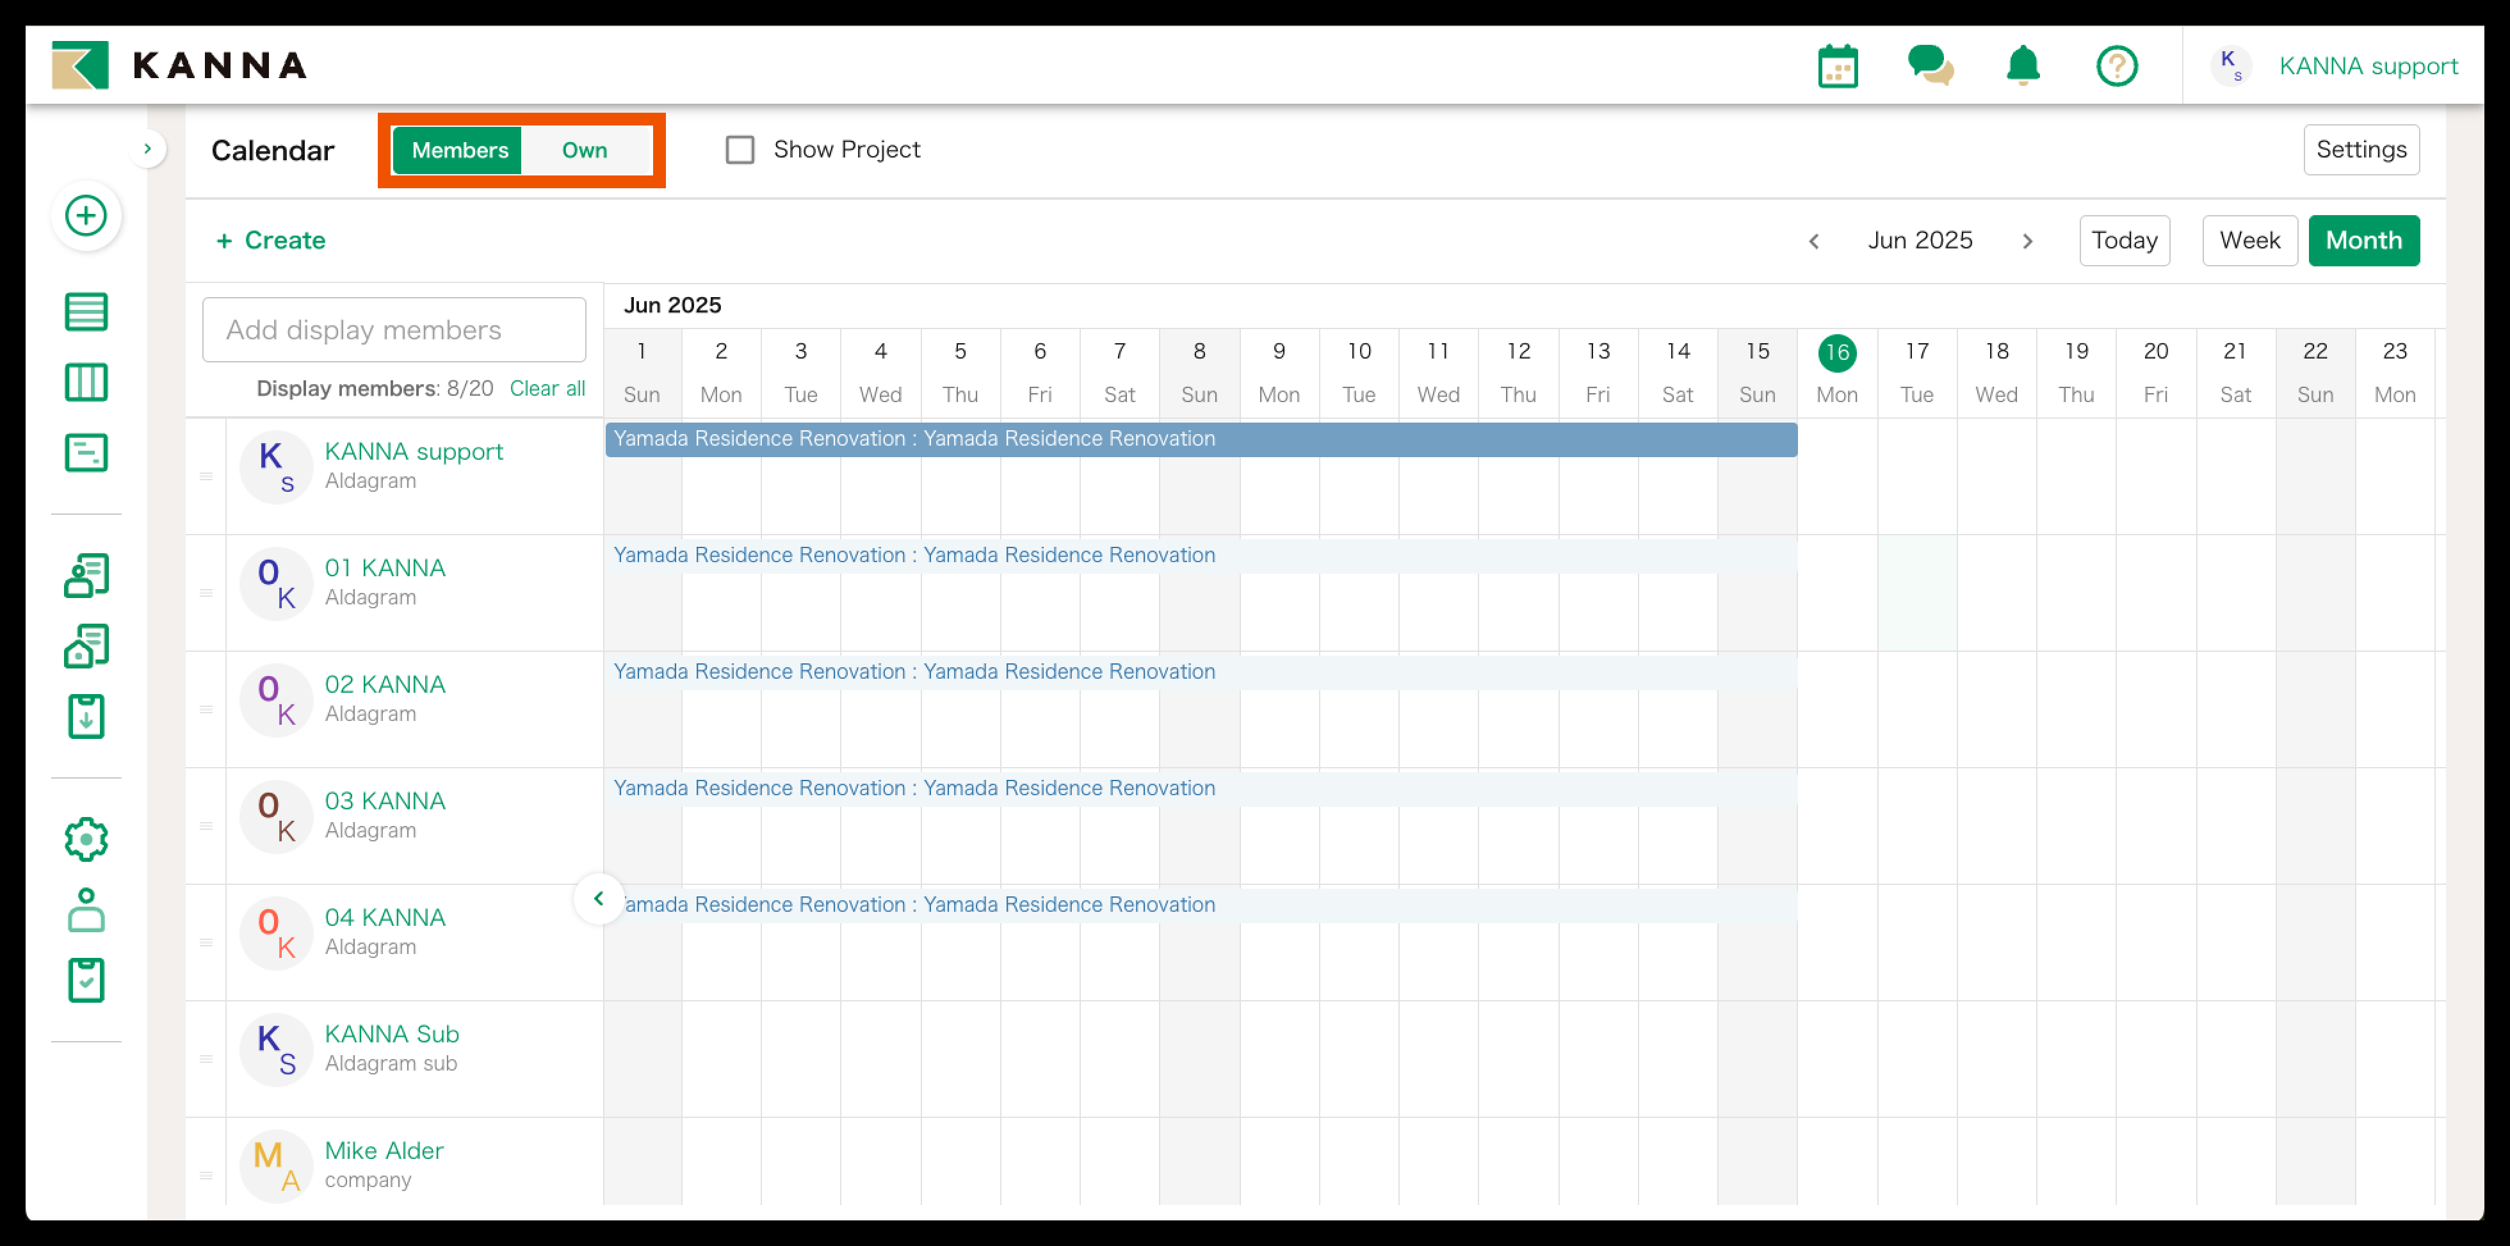
Task: Open the calendar icon in top header
Action: click(x=1838, y=66)
